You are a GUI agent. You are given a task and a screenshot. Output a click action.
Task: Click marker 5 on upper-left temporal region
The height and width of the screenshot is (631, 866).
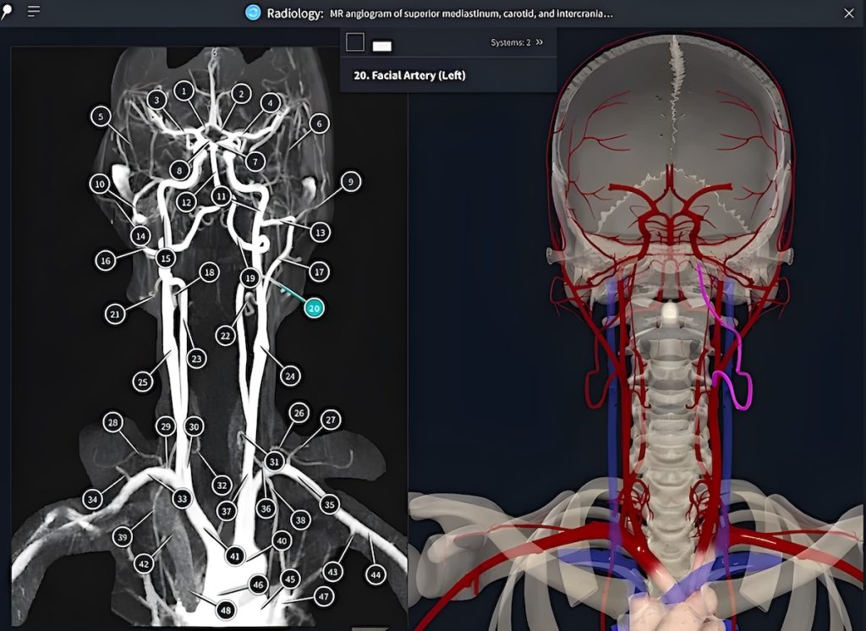click(x=100, y=117)
